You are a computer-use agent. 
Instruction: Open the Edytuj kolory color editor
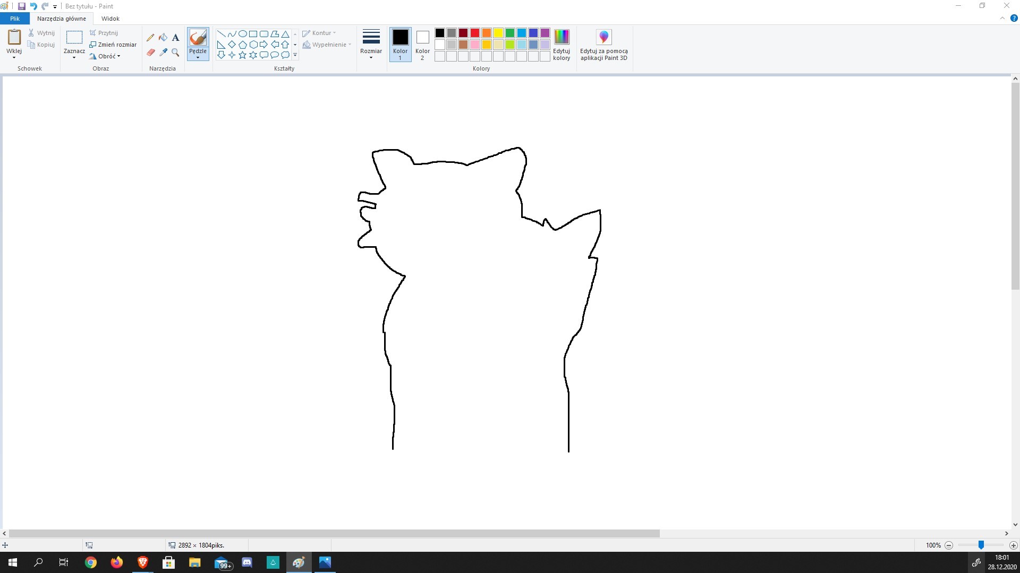click(x=562, y=45)
